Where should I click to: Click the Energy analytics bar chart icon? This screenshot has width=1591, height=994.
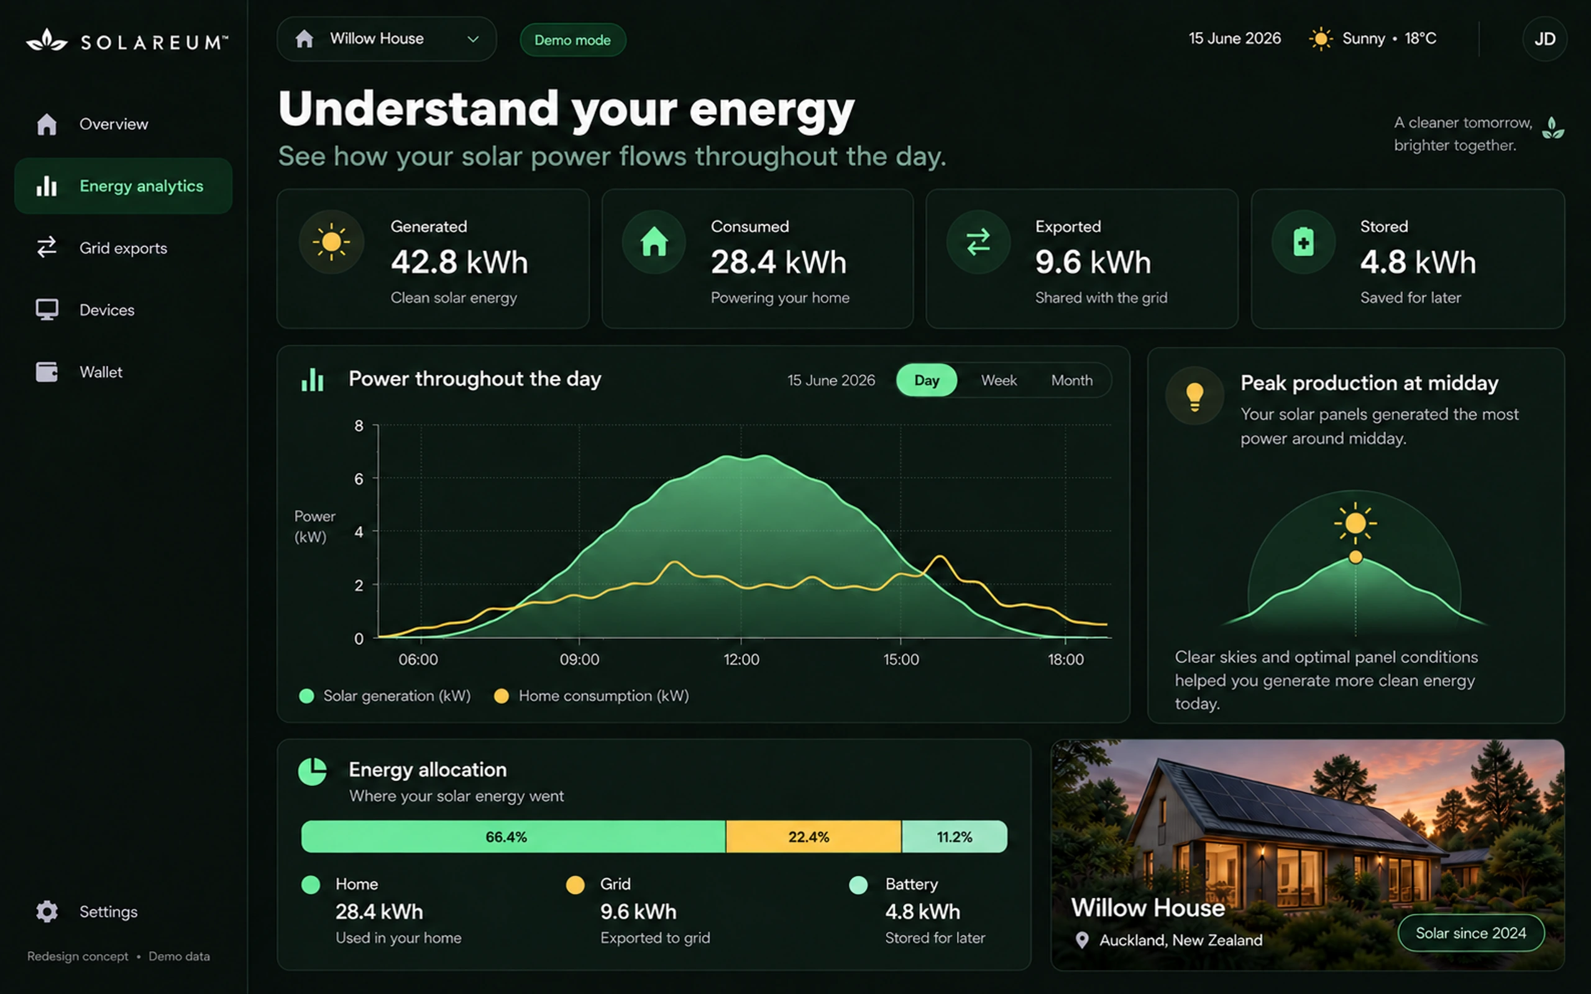[x=47, y=186]
